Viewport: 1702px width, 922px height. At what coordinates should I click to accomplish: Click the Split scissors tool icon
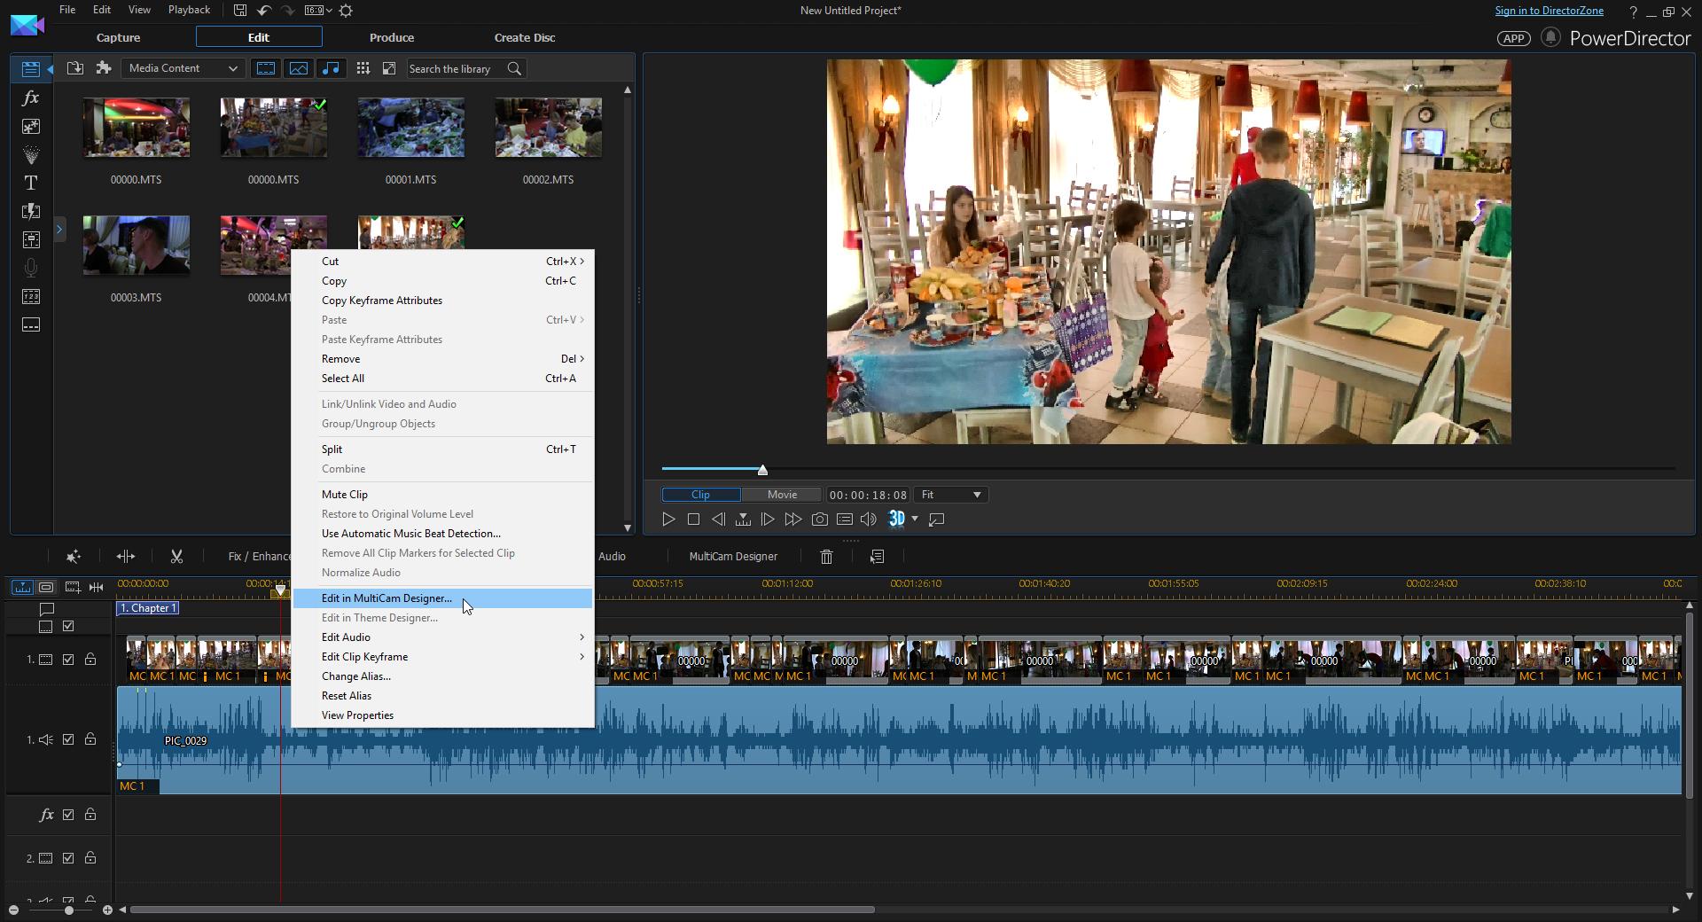click(x=176, y=557)
